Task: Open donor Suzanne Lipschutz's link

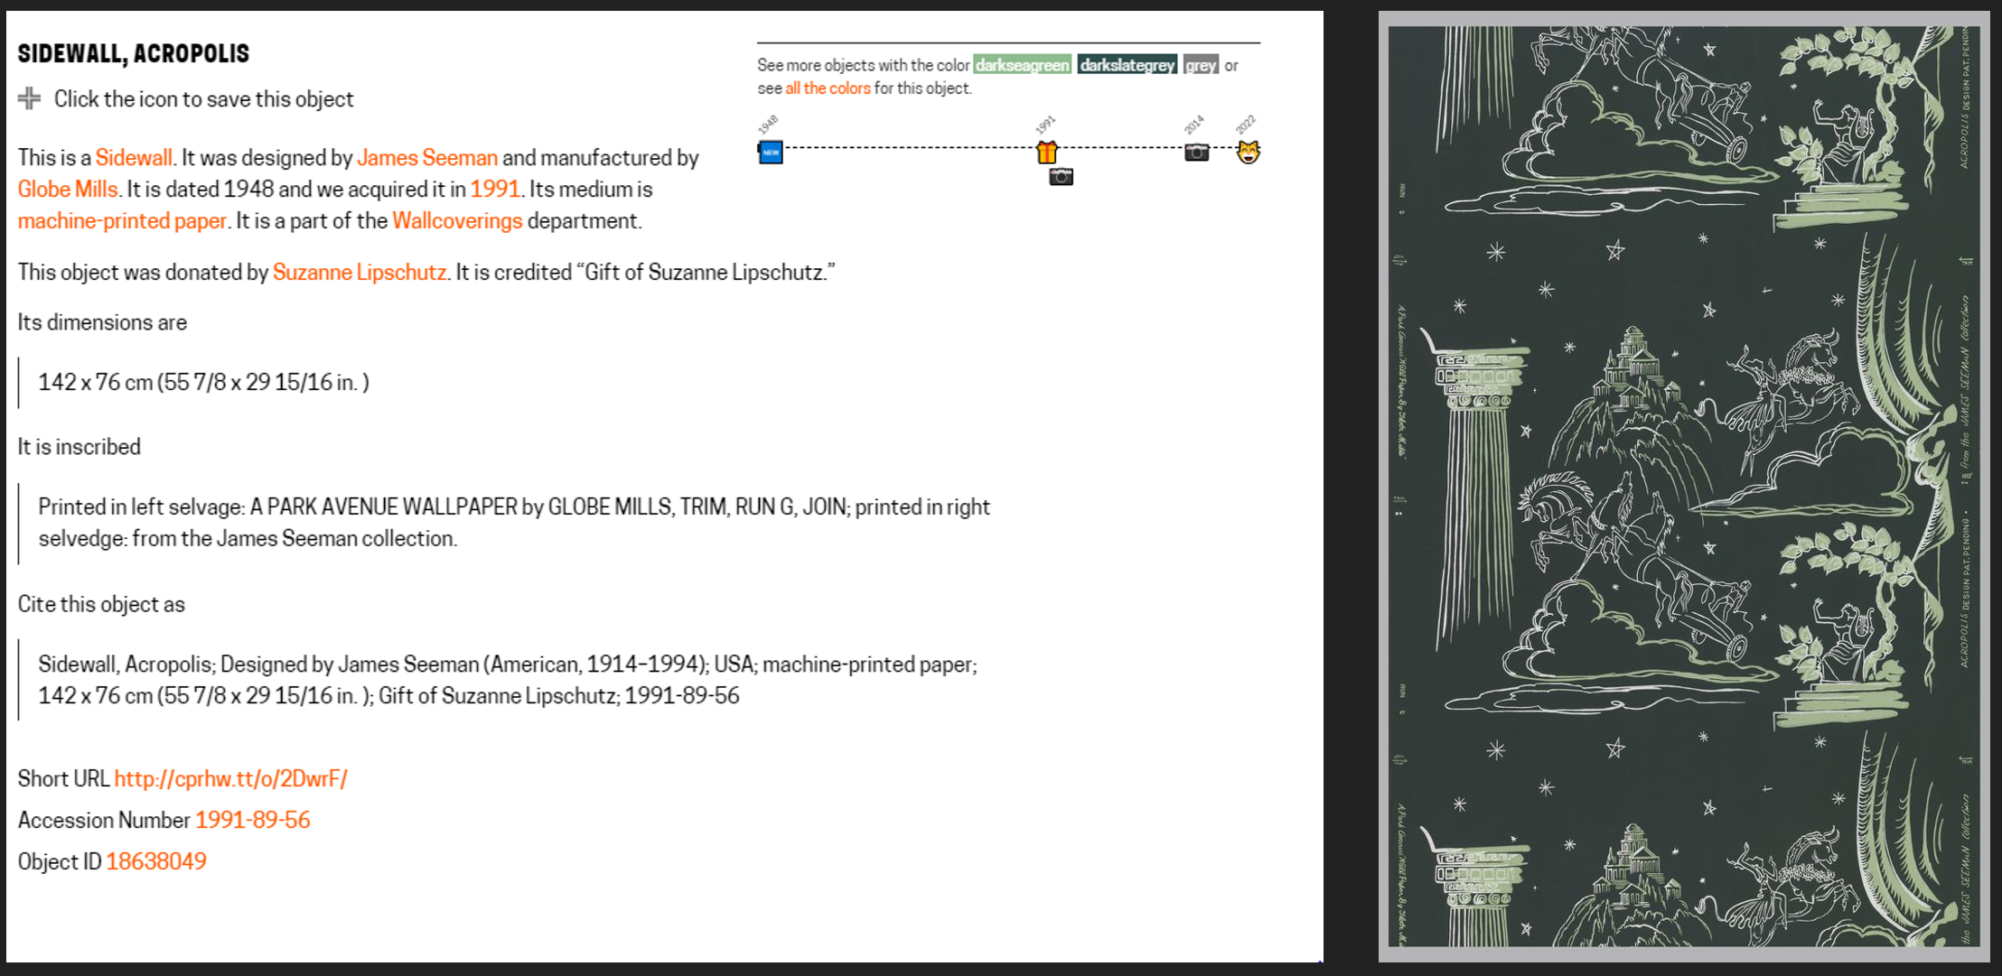Action: click(360, 273)
